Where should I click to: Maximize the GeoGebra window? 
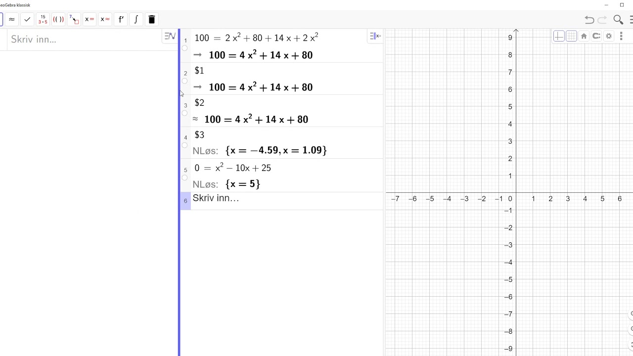622,5
